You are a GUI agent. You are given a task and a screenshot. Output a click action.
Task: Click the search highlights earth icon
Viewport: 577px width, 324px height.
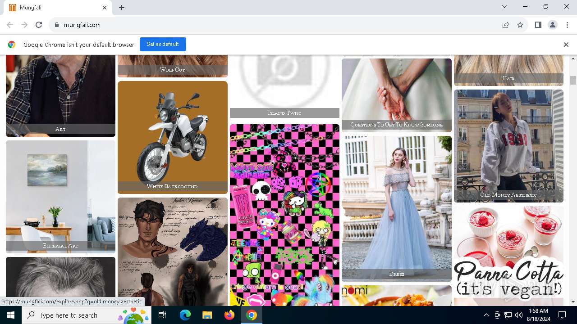(x=134, y=315)
